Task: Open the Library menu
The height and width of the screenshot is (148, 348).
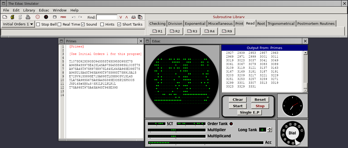Action: pyautogui.click(x=29, y=10)
